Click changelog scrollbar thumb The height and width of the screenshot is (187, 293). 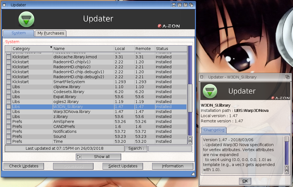coord(287,139)
